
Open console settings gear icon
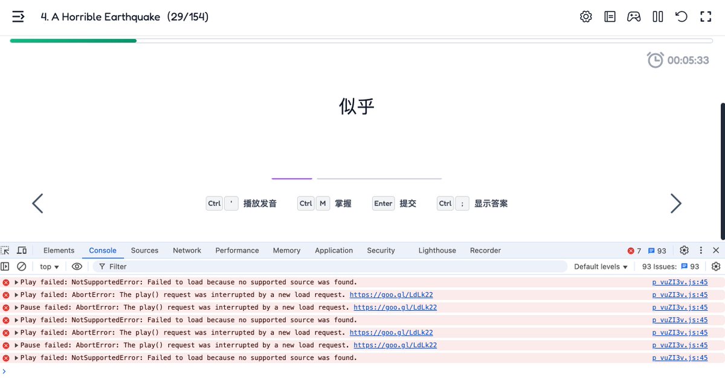(x=716, y=266)
